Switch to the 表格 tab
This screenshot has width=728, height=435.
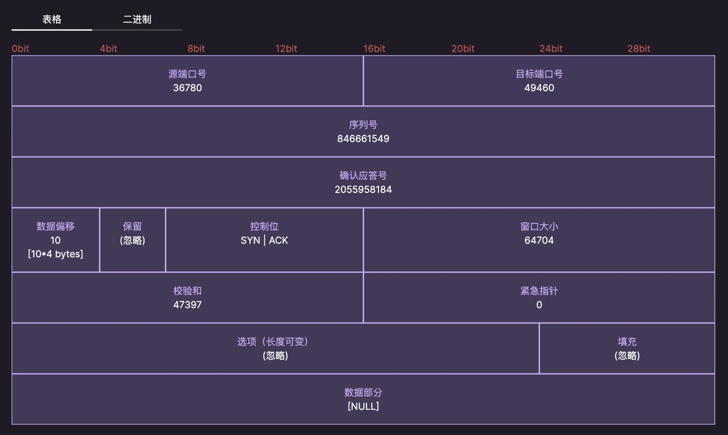[x=52, y=19]
